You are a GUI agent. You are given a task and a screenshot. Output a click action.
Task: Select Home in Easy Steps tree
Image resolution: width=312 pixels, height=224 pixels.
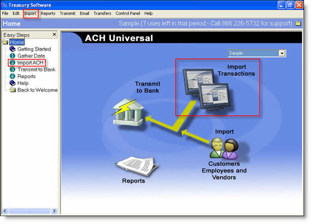[x=17, y=42]
